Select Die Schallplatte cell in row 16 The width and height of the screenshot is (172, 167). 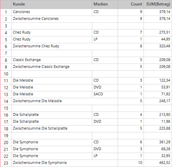tap(52, 115)
